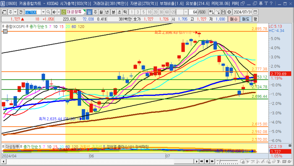Select the 주 weekly period tab
Screen dimensions: 294x166
(95, 12)
